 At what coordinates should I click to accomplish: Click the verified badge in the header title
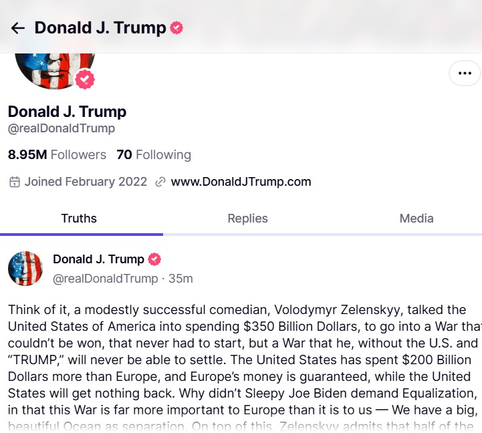(176, 27)
